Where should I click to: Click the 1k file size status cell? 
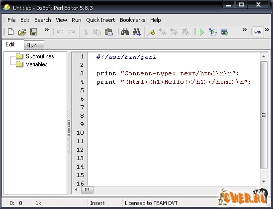click(43, 203)
